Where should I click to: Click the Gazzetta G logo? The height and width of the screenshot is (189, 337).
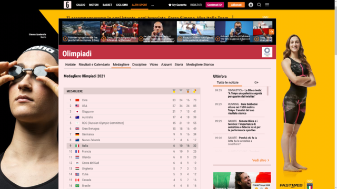pos(67,5)
